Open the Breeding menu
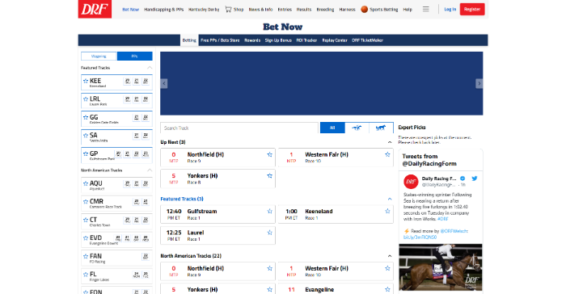Image resolution: width=566 pixels, height=294 pixels. tap(325, 10)
